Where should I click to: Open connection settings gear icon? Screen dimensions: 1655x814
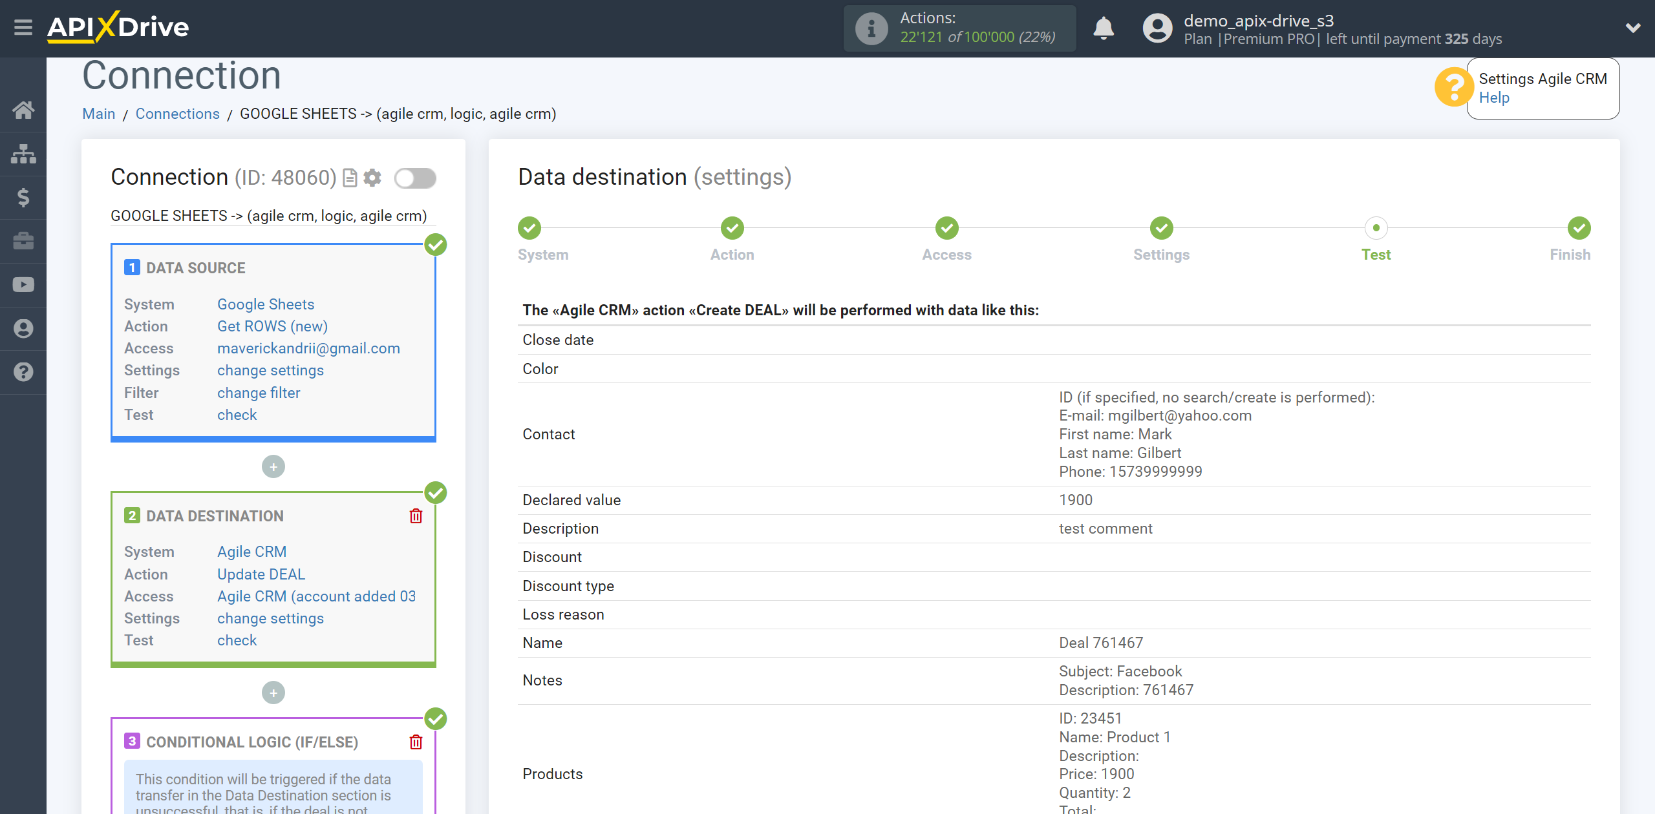[372, 178]
